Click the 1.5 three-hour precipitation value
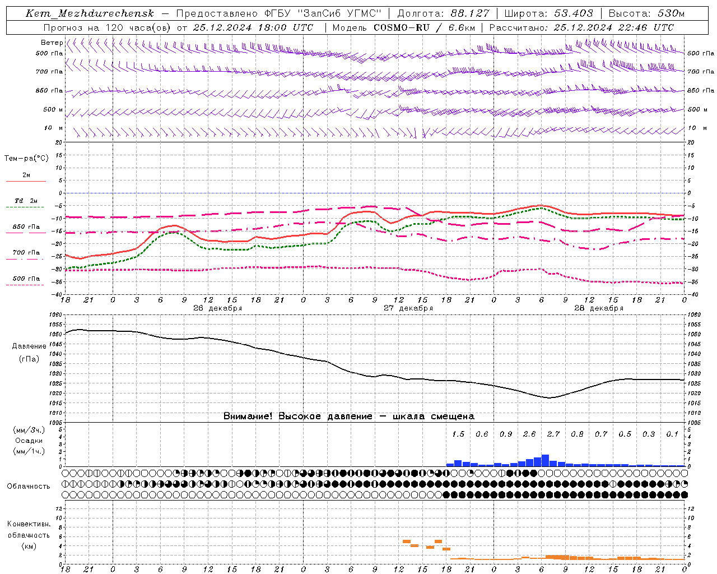The image size is (717, 574). [458, 434]
